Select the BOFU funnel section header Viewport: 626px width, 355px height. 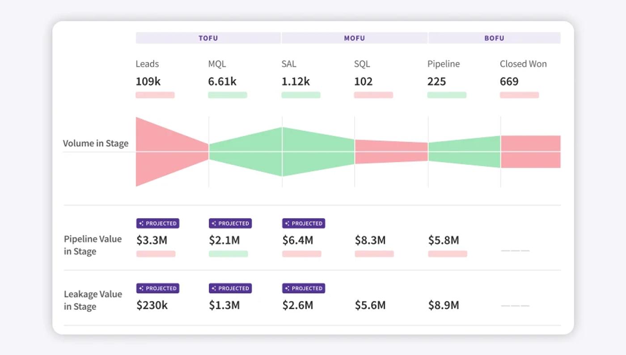point(495,38)
